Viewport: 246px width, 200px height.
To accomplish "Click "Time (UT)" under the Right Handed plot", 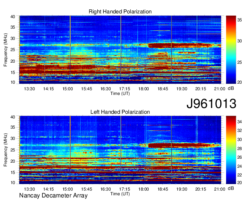I will pyautogui.click(x=120, y=93).
